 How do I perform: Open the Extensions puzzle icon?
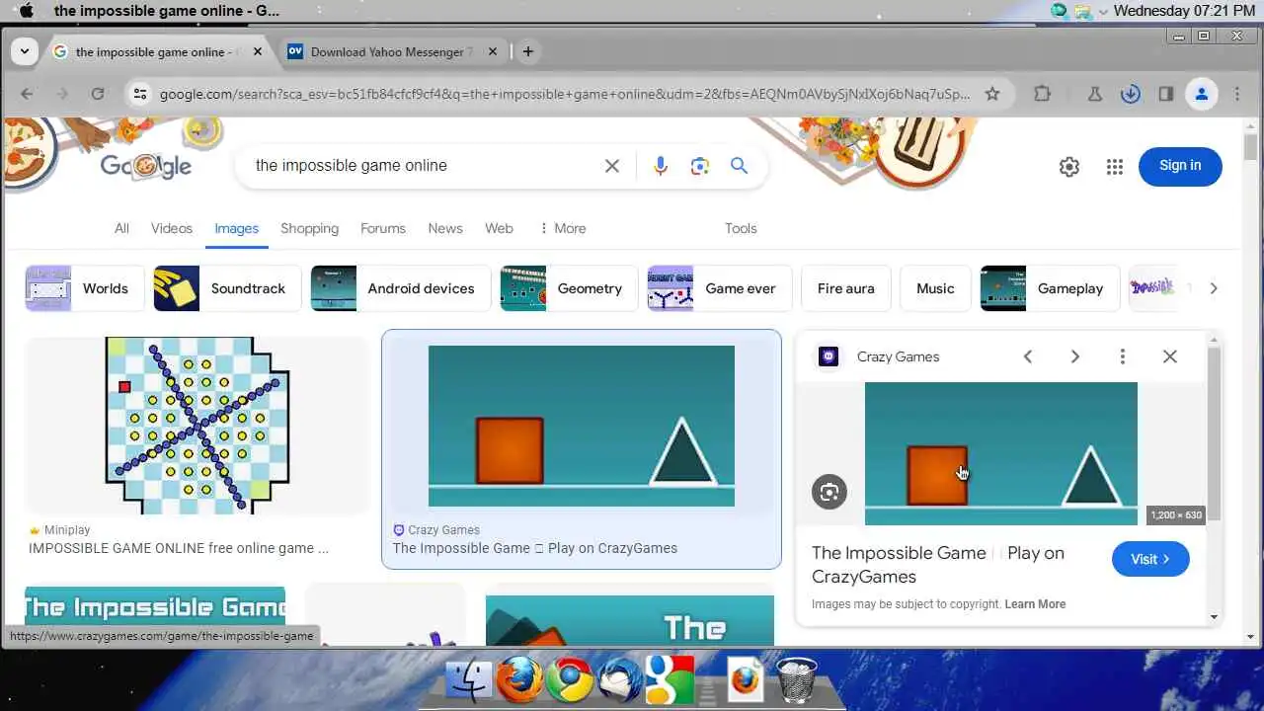pos(1042,94)
